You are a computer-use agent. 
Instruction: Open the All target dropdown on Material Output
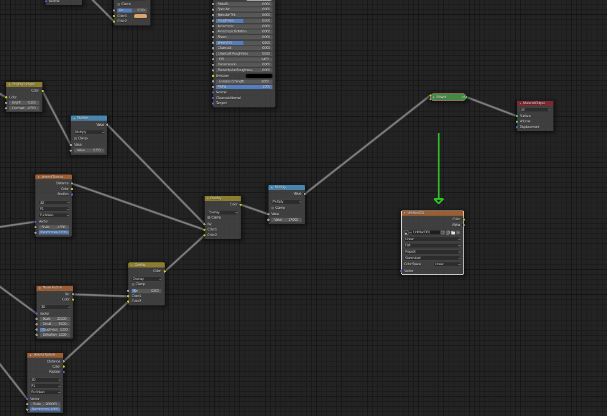click(535, 110)
